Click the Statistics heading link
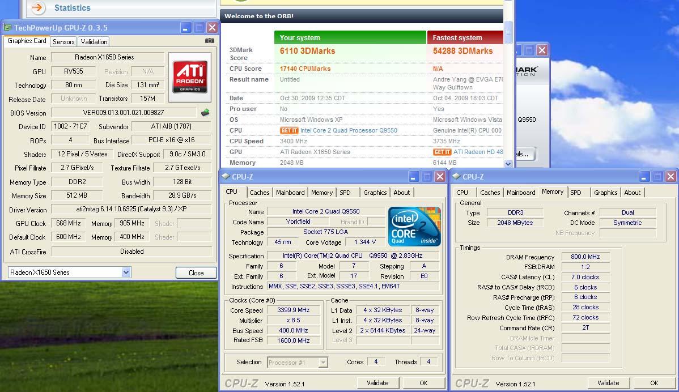This screenshot has width=679, height=392. click(x=73, y=8)
